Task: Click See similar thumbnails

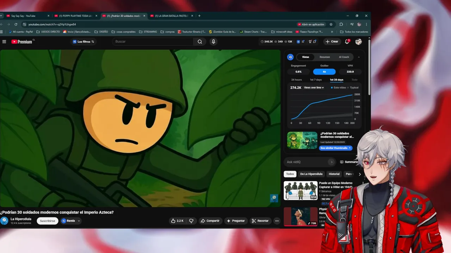Action: (x=336, y=148)
